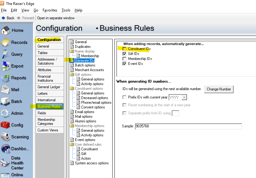Select the Event options page icon
This screenshot has width=256, height=178.
[x=72, y=140]
